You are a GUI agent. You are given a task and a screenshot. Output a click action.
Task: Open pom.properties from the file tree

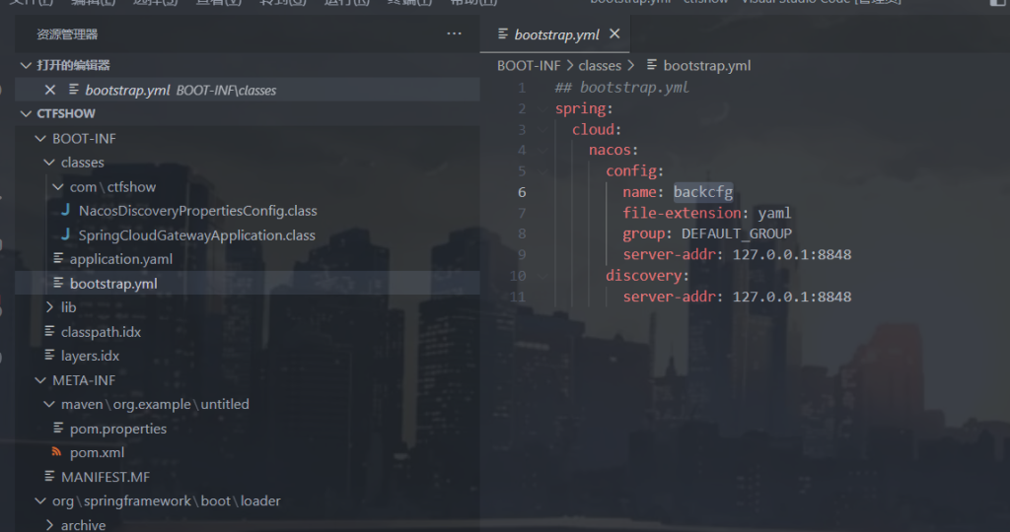pos(117,429)
